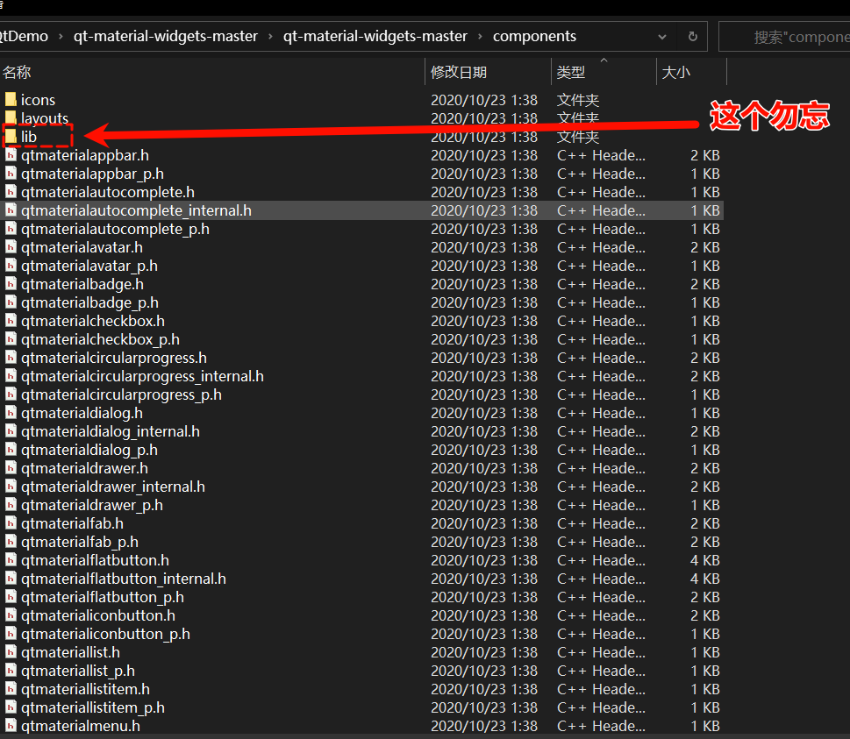Click the C++ Header type of qtmaterialmenu.h
Viewport: 850px width, 739px height.
[x=601, y=726]
